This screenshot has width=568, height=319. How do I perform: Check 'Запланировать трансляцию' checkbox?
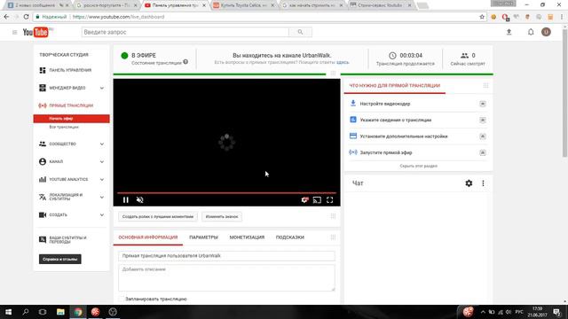coord(122,299)
